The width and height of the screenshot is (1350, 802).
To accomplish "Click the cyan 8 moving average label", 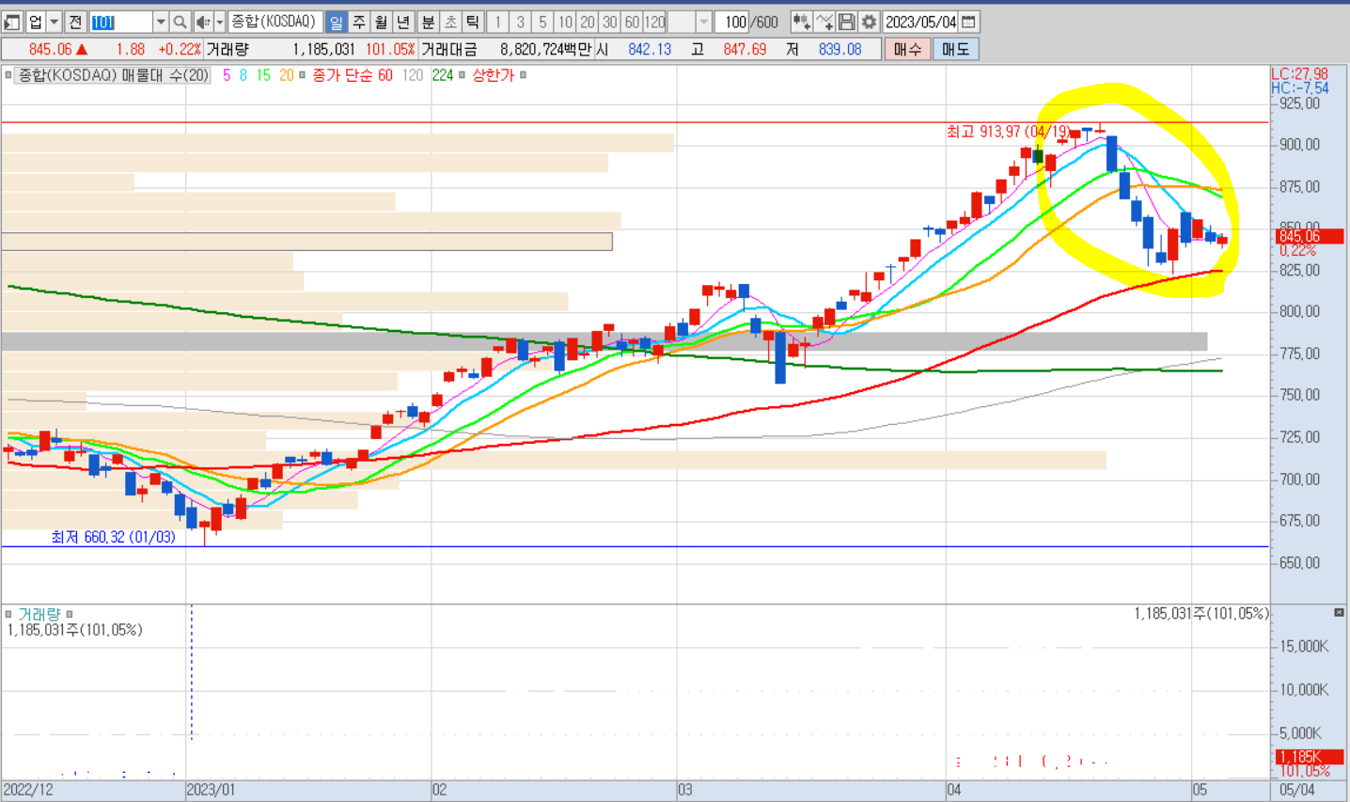I will (243, 75).
